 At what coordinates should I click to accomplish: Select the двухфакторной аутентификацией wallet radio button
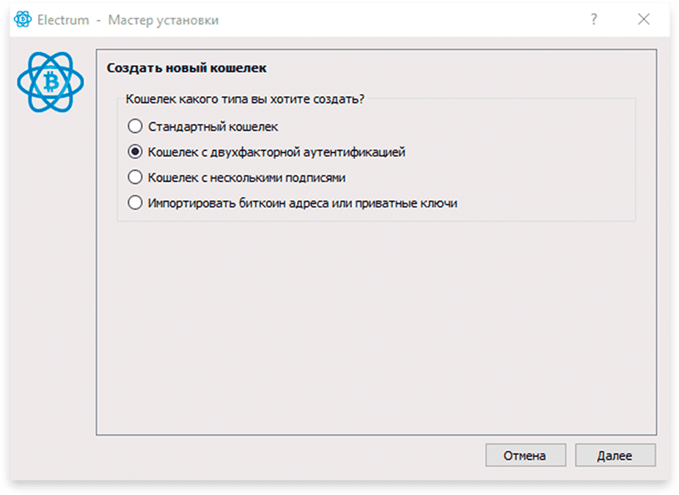pyautogui.click(x=135, y=152)
